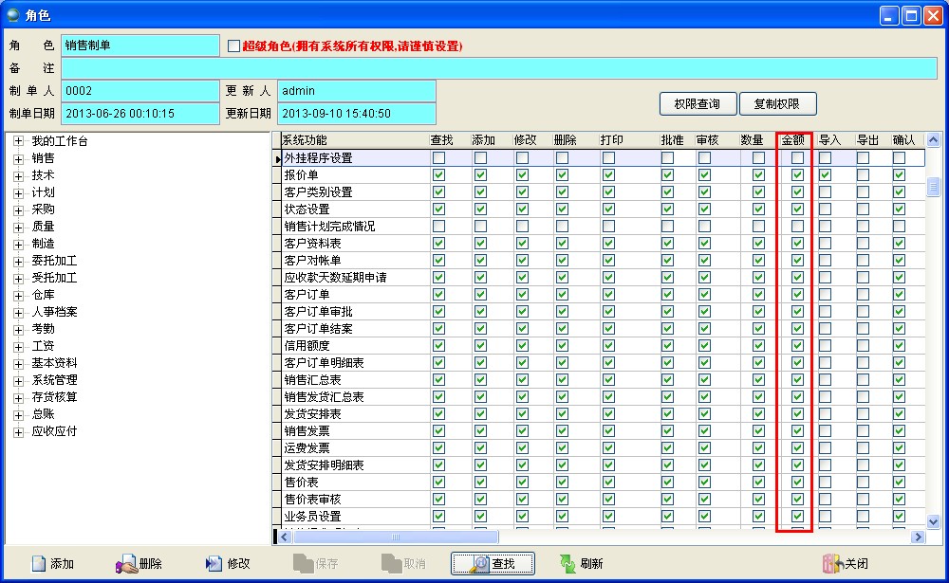
Task: Click the 刷新 (Refresh) toolbar icon
Action: pyautogui.click(x=568, y=563)
